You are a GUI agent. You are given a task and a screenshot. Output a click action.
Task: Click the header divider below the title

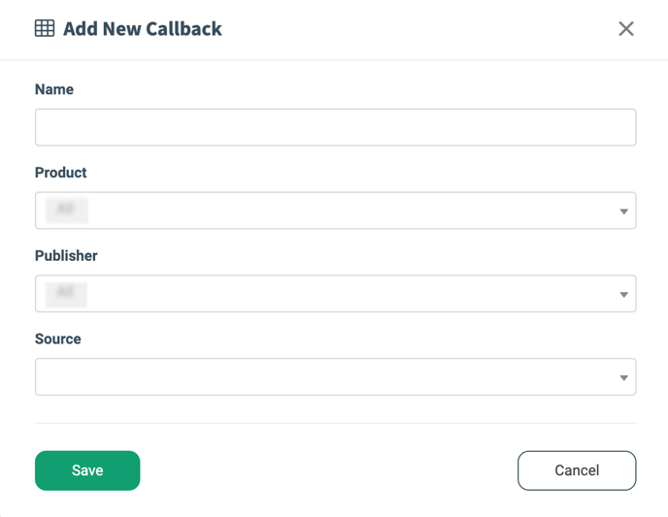[x=334, y=60]
